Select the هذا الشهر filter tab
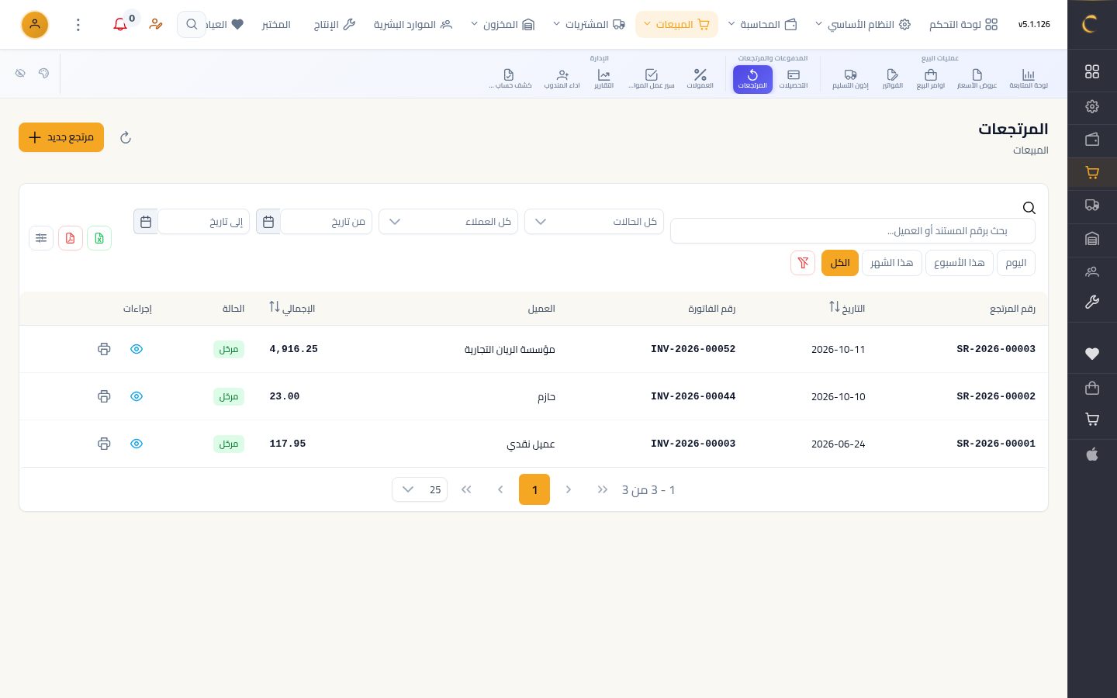The image size is (1117, 698). [891, 263]
